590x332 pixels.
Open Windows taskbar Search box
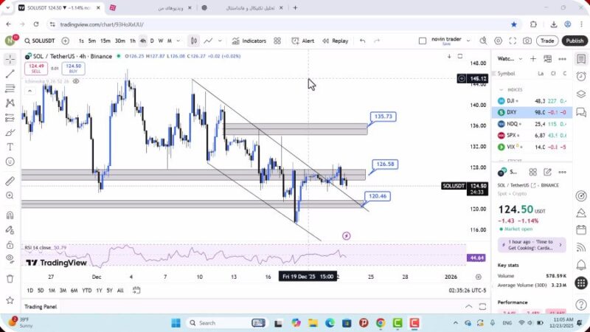[x=214, y=323]
